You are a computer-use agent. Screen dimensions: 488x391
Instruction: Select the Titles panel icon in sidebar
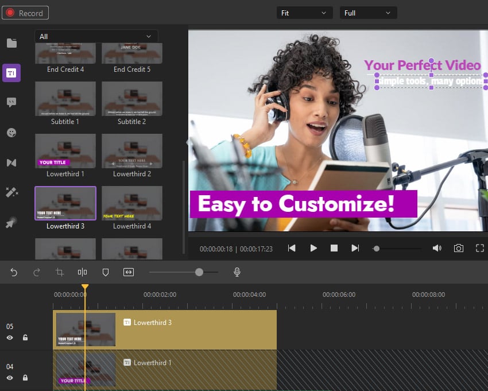click(x=11, y=72)
